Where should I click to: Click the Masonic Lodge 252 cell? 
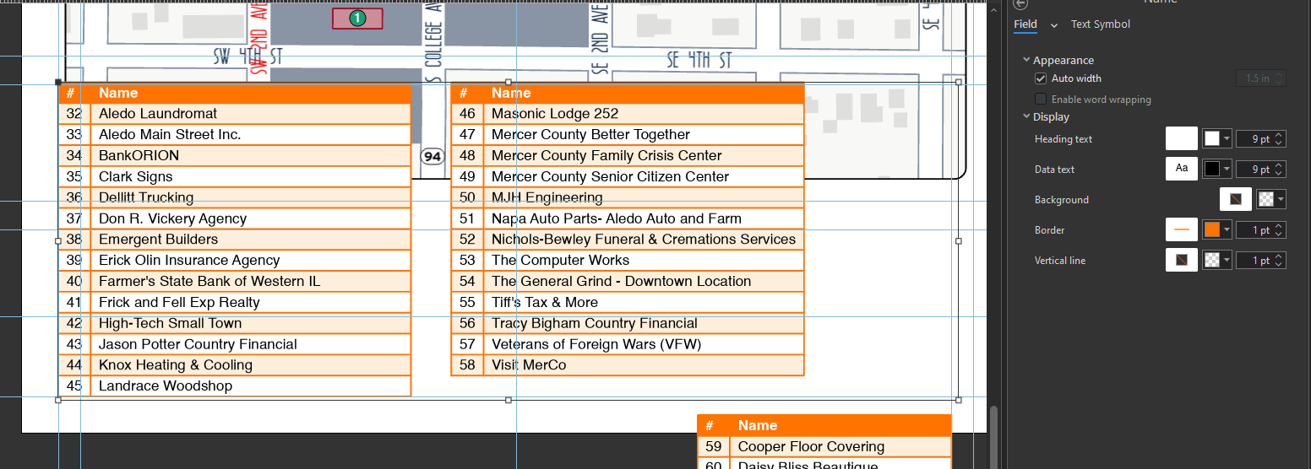(644, 113)
